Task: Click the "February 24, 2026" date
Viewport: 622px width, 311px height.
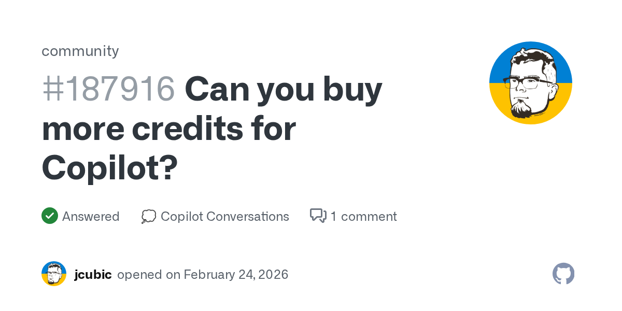Action: [236, 274]
